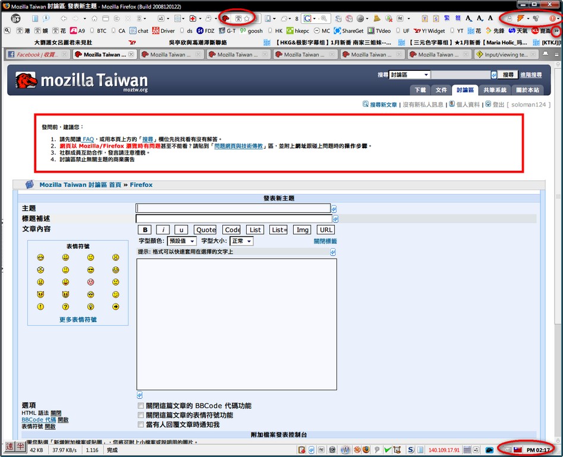Open the hkepc bookmark
The image size is (563, 457).
[298, 31]
